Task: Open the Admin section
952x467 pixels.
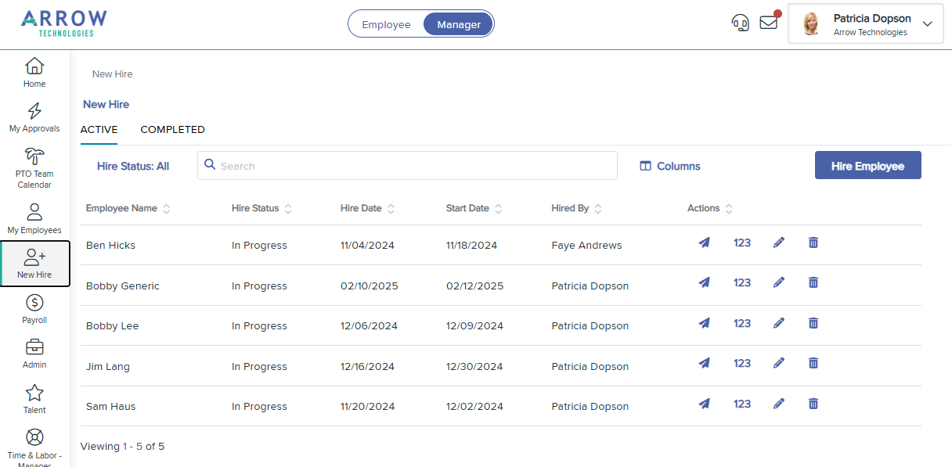Action: tap(34, 354)
